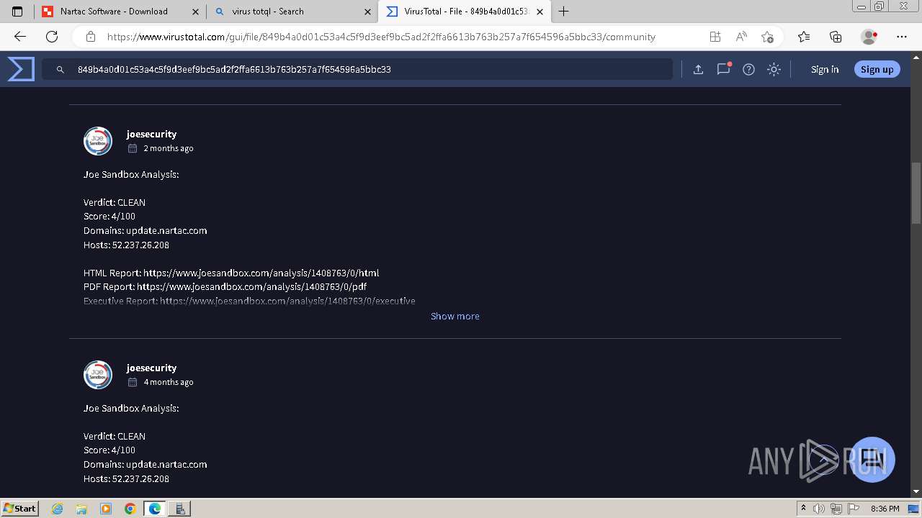922x518 pixels.
Task: Toggle the light/dark theme icon
Action: tap(774, 69)
